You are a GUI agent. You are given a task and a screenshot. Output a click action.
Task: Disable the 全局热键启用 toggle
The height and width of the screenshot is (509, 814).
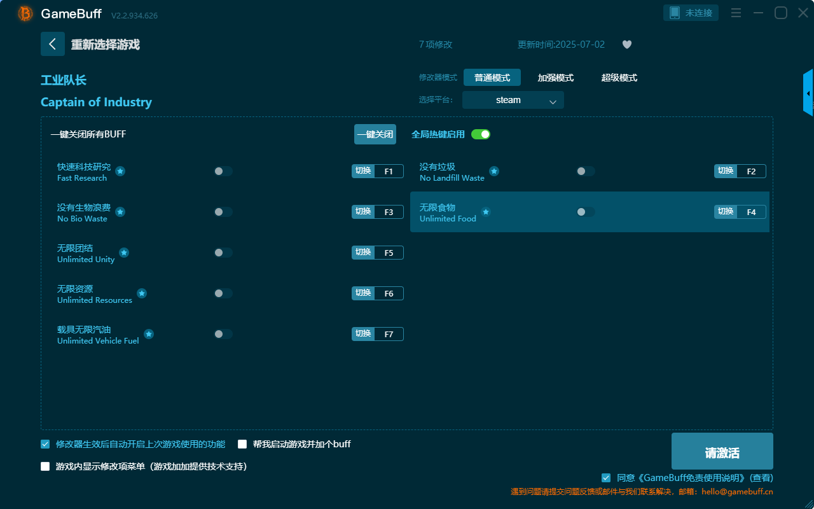[481, 134]
